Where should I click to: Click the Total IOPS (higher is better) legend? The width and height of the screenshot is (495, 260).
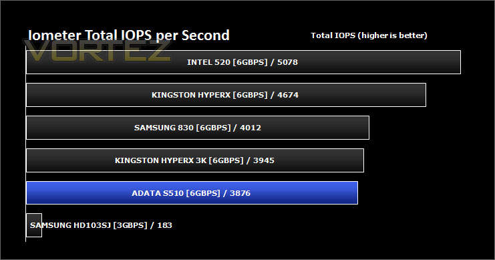coord(369,35)
